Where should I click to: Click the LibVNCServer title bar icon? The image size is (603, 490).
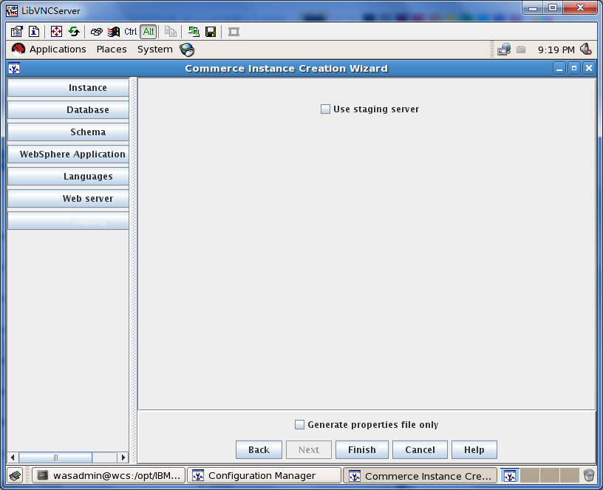(12, 10)
